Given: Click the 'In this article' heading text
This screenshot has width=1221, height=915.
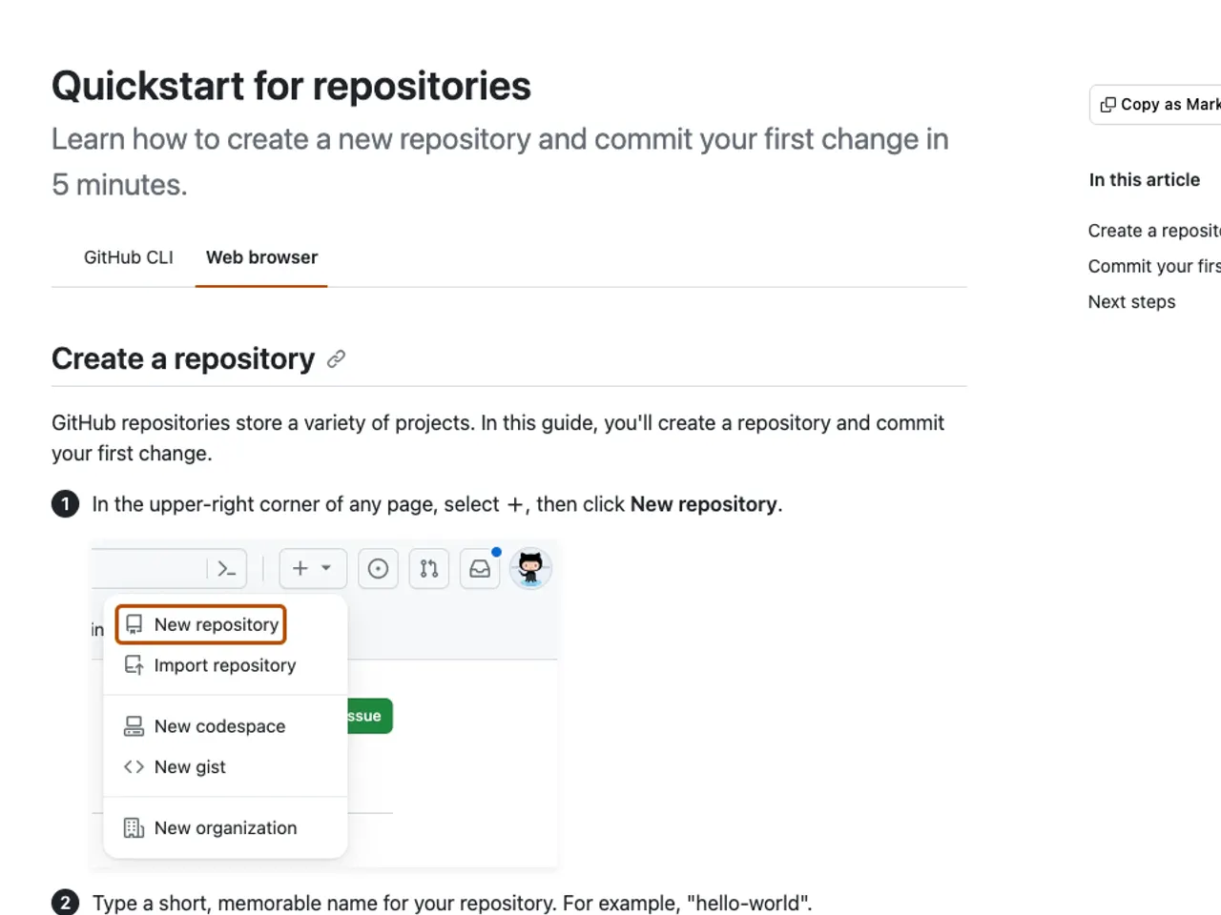Looking at the screenshot, I should (1145, 180).
